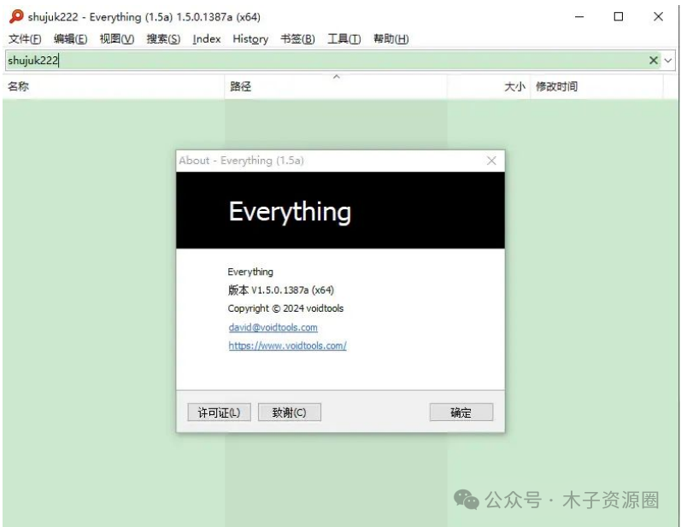681x527 pixels.
Task: Open the 书签(B) bookmarks menu
Action: (x=297, y=39)
